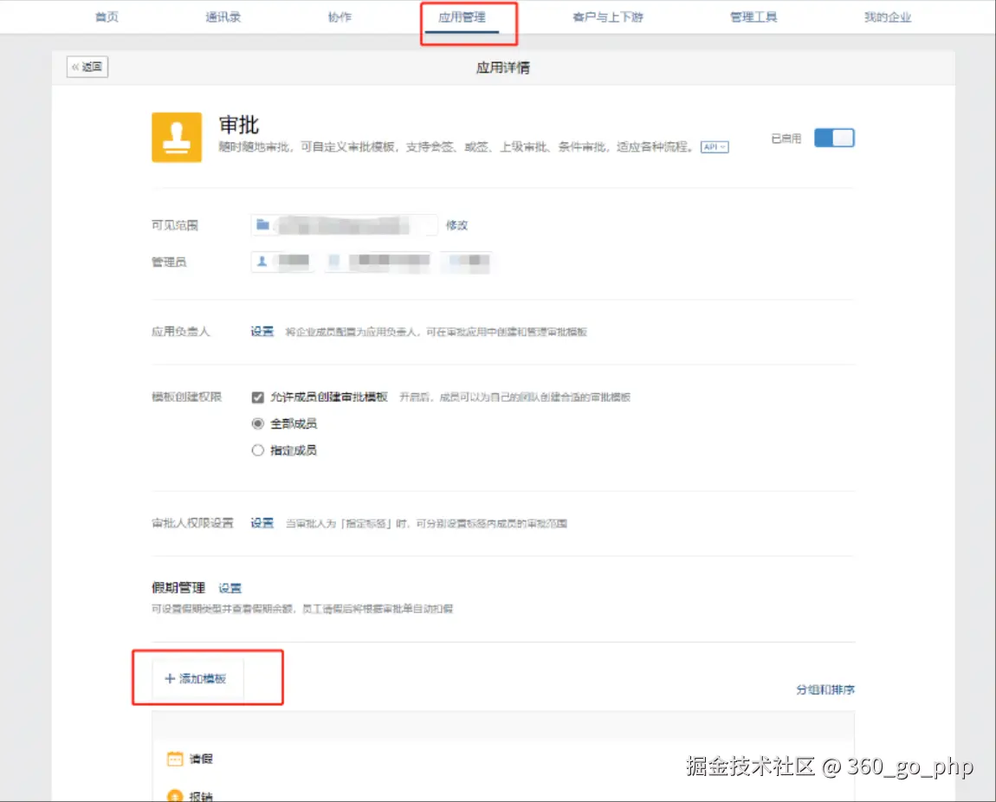Select the 全部成员 radio button
996x802 pixels.
[x=257, y=424]
